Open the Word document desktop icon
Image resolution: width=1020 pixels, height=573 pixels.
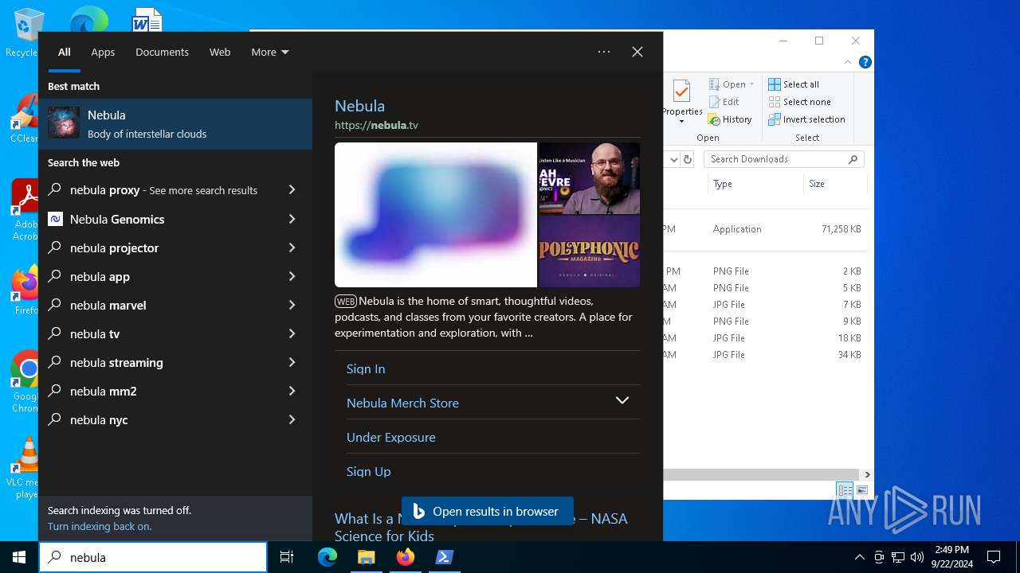pos(147,20)
